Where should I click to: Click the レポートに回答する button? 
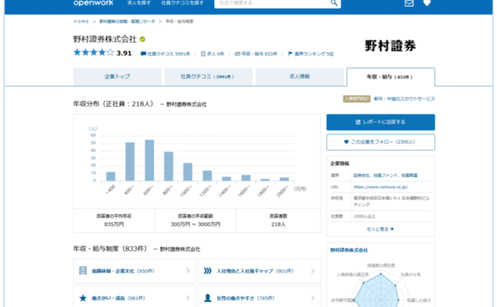pyautogui.click(x=380, y=122)
